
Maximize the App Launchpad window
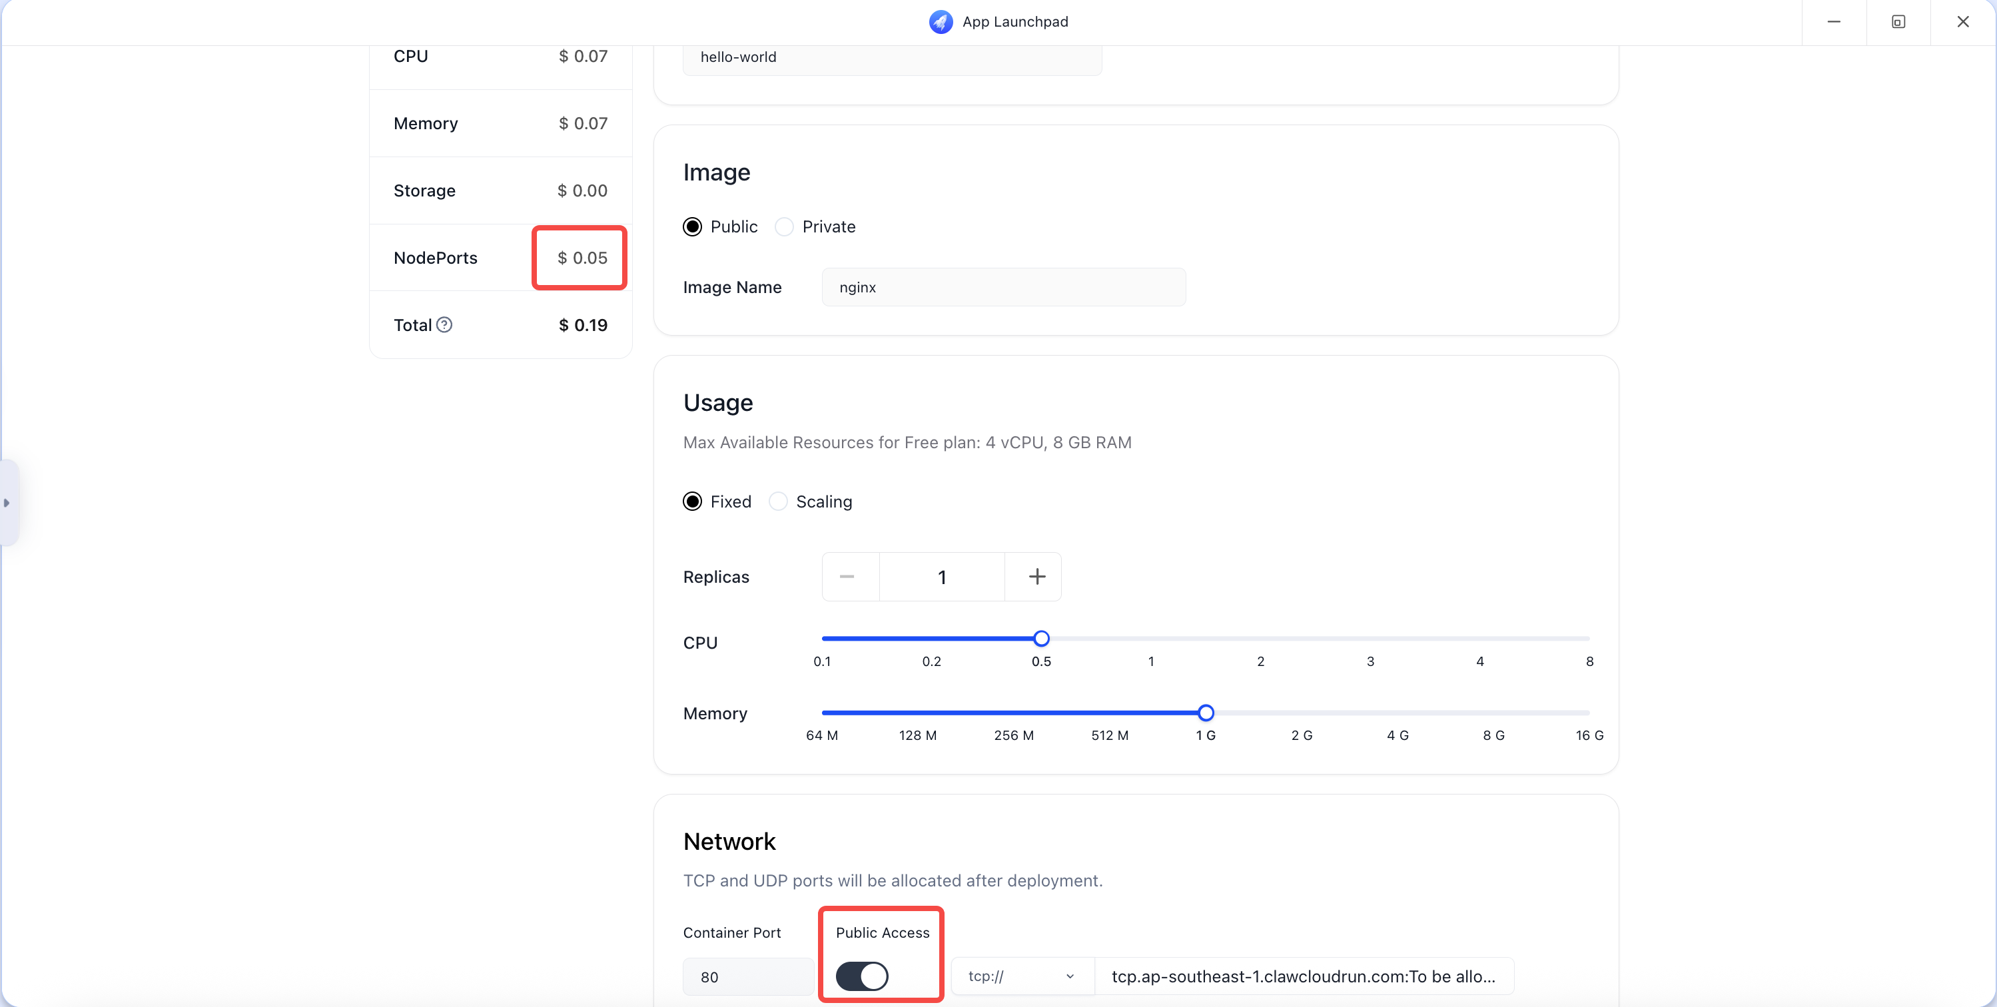tap(1898, 22)
